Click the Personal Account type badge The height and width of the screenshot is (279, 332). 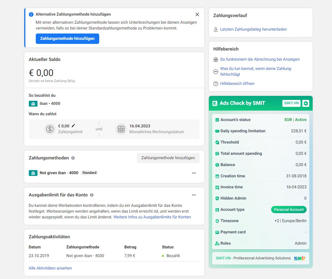tap(288, 210)
